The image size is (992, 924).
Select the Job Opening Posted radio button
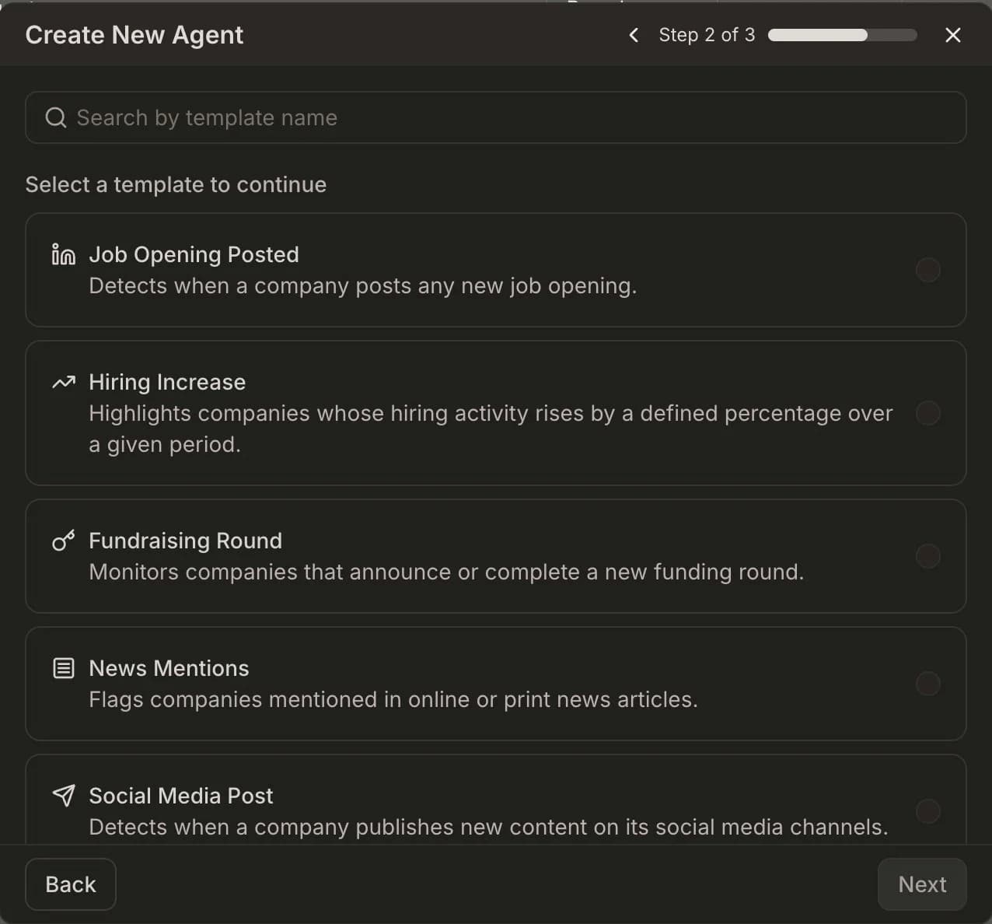click(928, 270)
